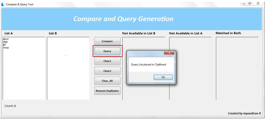Screen dimensions: 265x119
Task: Select the 'ijkl' entry in List A
Action: click(x=4, y=45)
